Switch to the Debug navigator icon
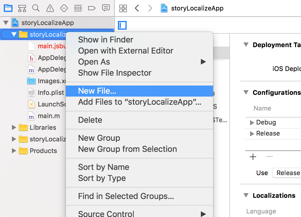 coord(78,8)
